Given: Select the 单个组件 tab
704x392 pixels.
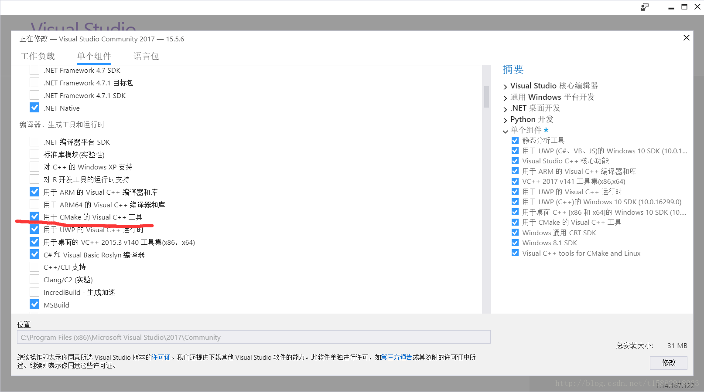Looking at the screenshot, I should (x=94, y=56).
